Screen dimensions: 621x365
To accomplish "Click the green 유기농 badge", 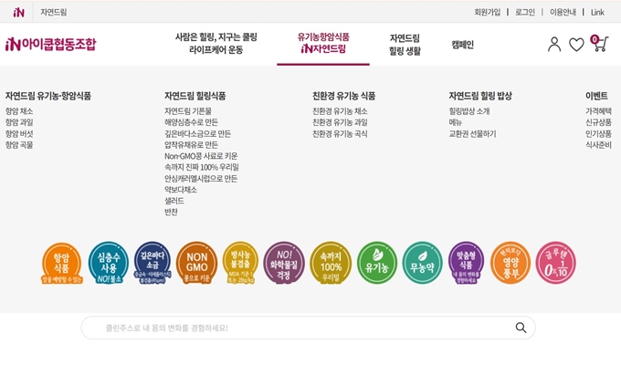I will [377, 263].
